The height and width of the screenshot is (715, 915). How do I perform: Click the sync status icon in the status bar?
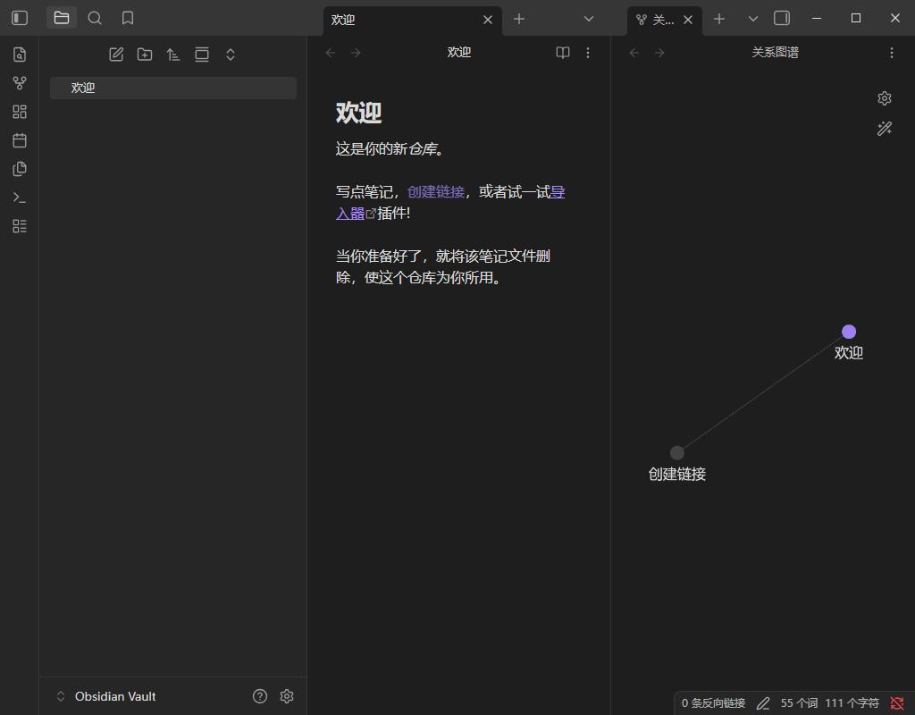[x=898, y=702]
